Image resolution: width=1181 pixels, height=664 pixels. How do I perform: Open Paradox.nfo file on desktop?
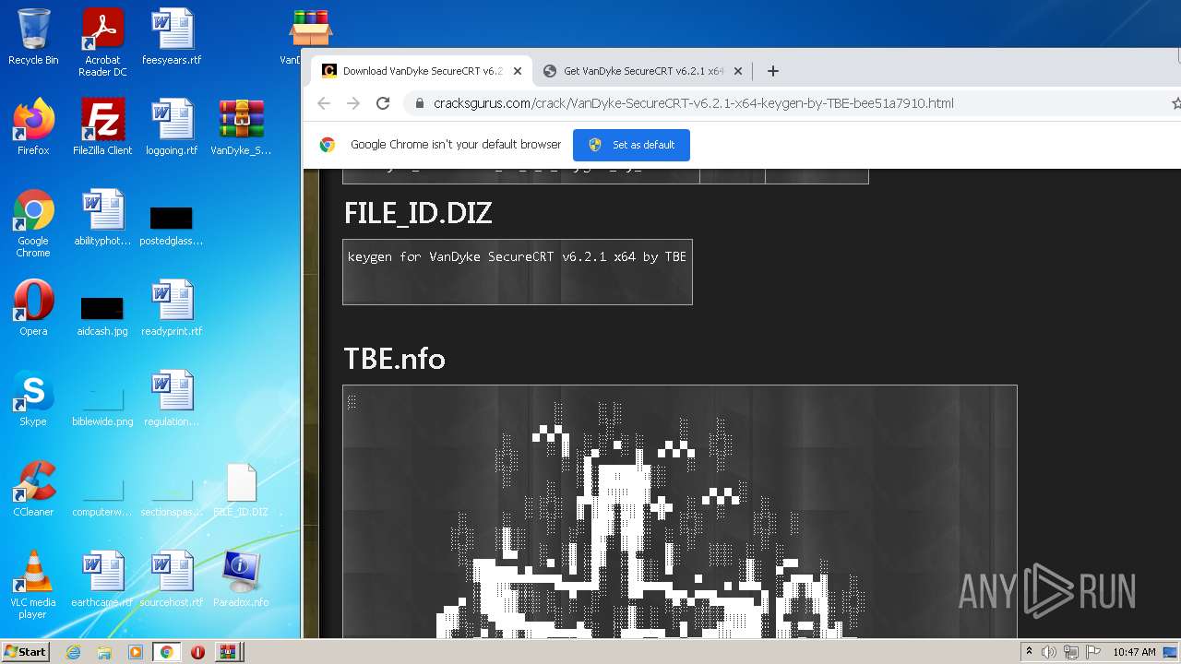click(241, 579)
